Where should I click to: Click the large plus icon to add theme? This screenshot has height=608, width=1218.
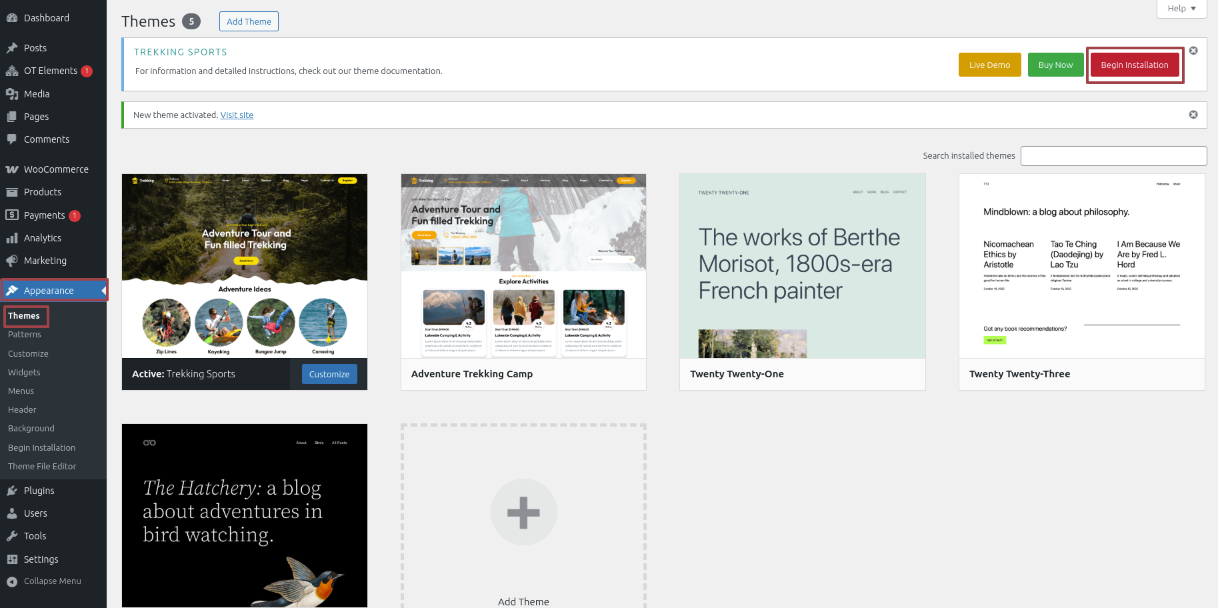click(x=523, y=512)
